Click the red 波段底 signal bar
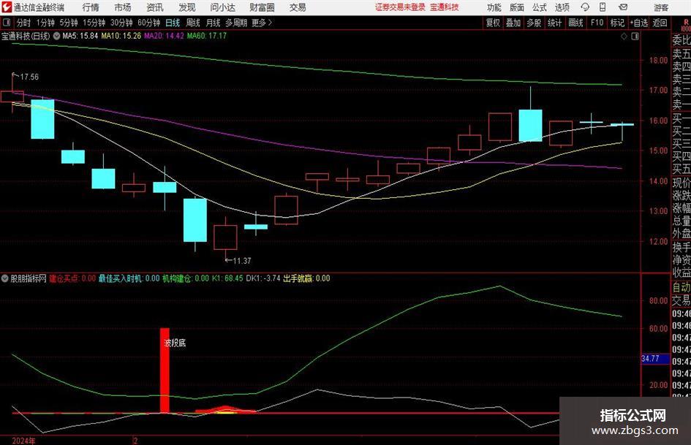691x445 pixels. click(x=165, y=370)
